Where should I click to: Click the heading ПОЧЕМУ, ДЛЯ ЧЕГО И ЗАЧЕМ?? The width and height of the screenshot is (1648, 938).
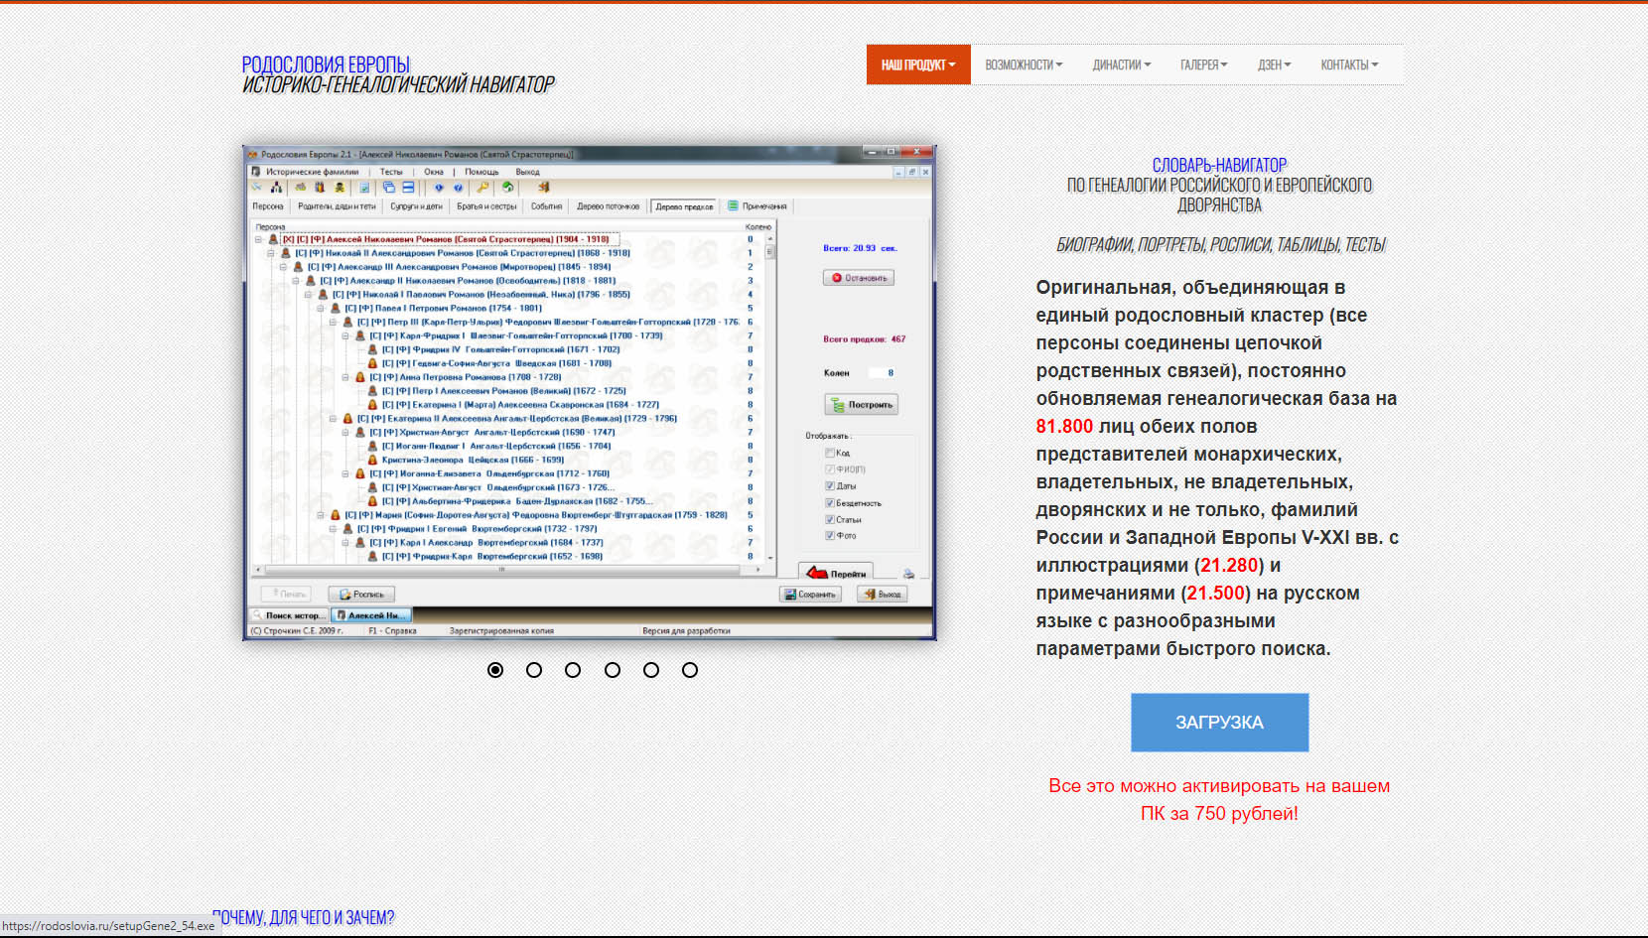point(303,917)
